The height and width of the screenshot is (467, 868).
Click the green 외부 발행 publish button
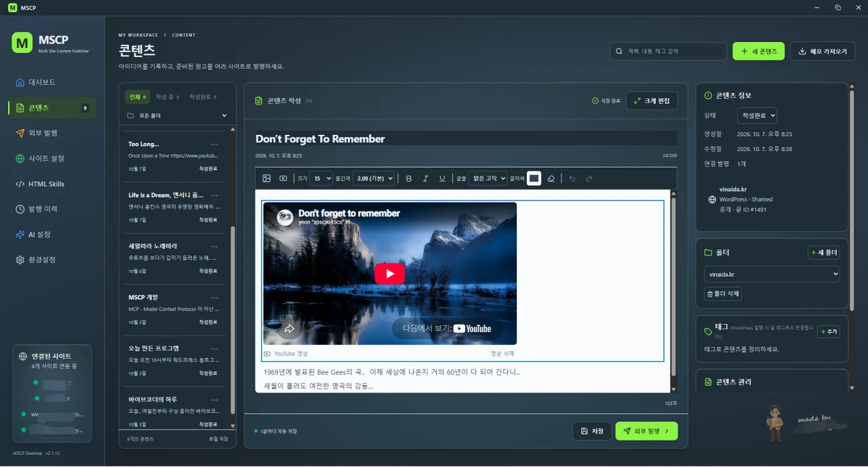[646, 431]
